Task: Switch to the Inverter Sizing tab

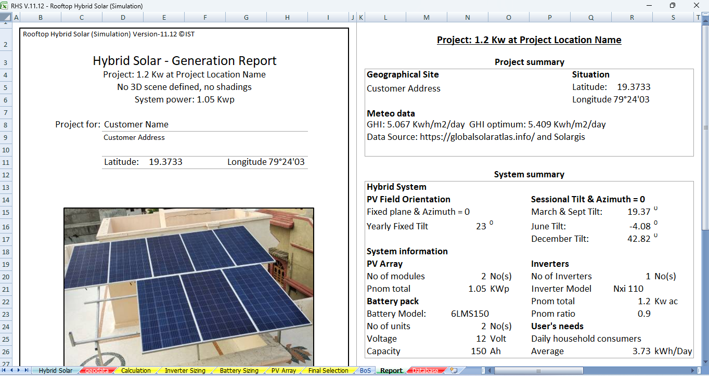Action: [185, 371]
